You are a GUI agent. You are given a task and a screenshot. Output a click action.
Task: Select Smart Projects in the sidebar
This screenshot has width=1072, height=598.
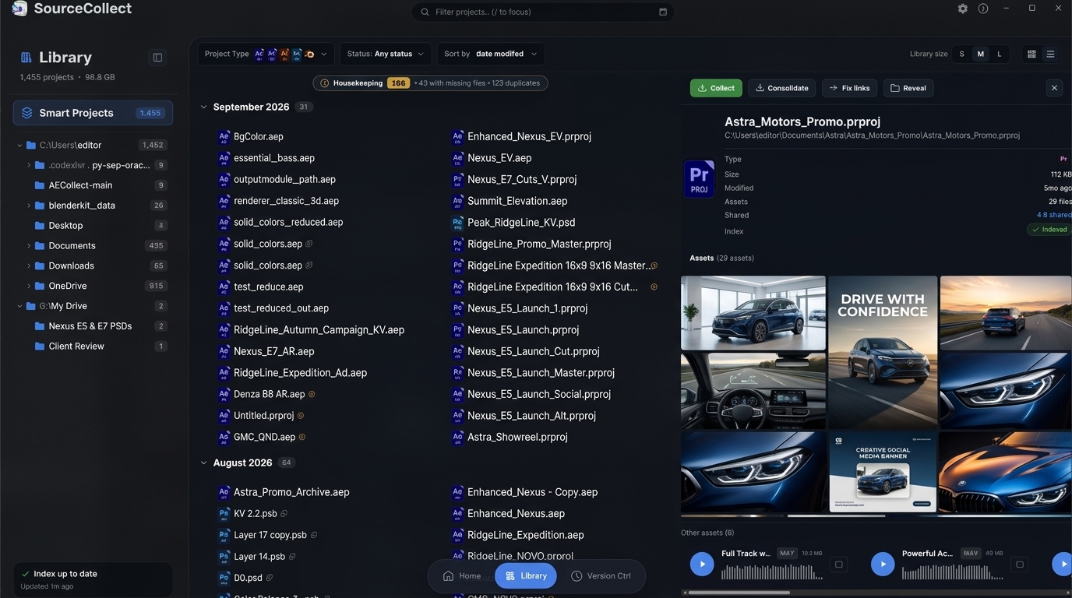click(x=93, y=113)
